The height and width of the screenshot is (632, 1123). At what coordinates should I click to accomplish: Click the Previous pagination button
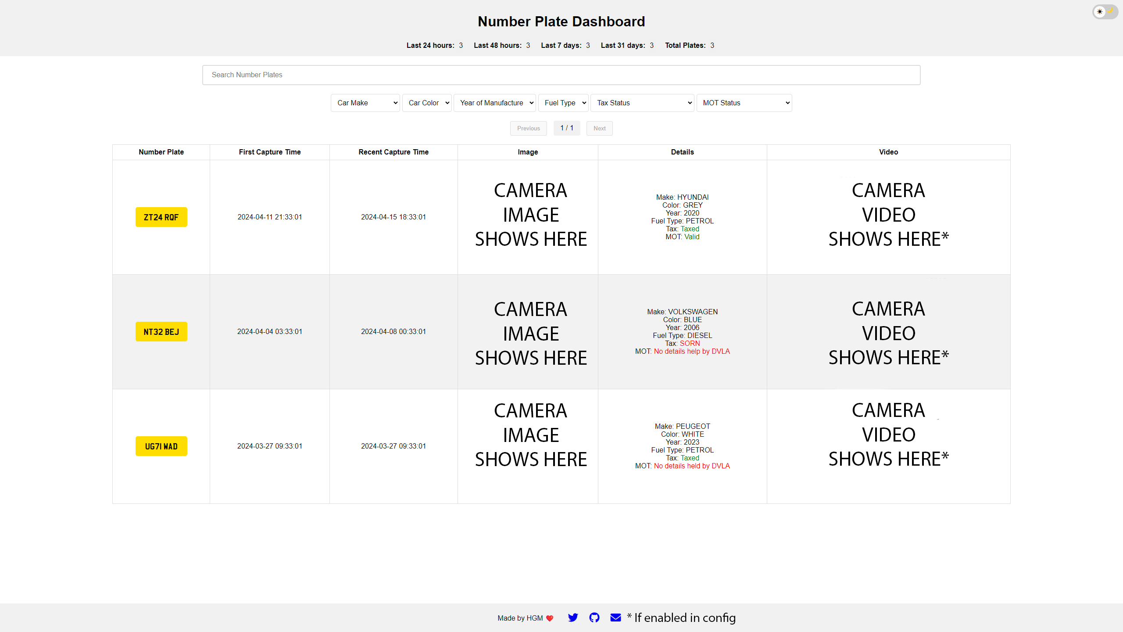(x=528, y=128)
